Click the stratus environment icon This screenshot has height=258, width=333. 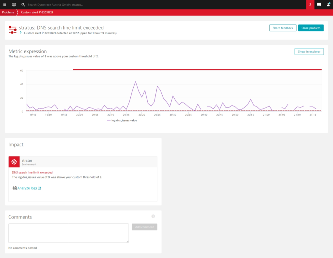click(x=14, y=162)
